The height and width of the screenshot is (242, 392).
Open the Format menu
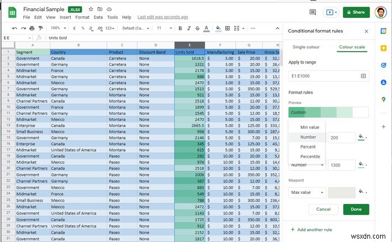pos(82,17)
